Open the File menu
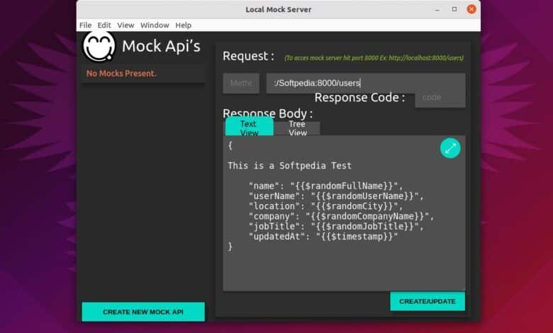This screenshot has width=553, height=333. [x=85, y=25]
